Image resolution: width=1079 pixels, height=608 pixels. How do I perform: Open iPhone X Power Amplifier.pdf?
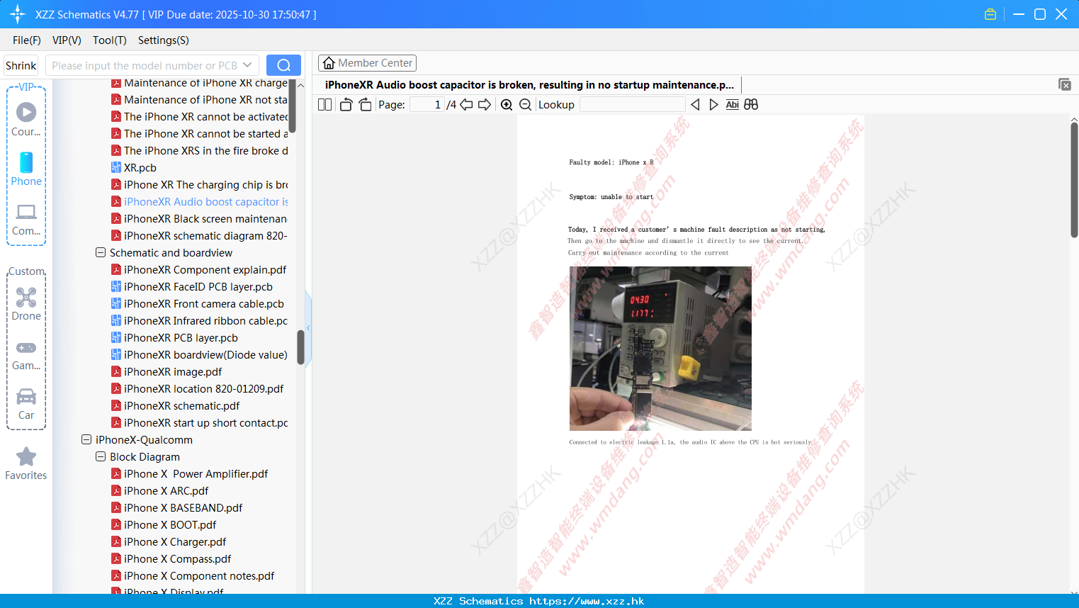(196, 473)
